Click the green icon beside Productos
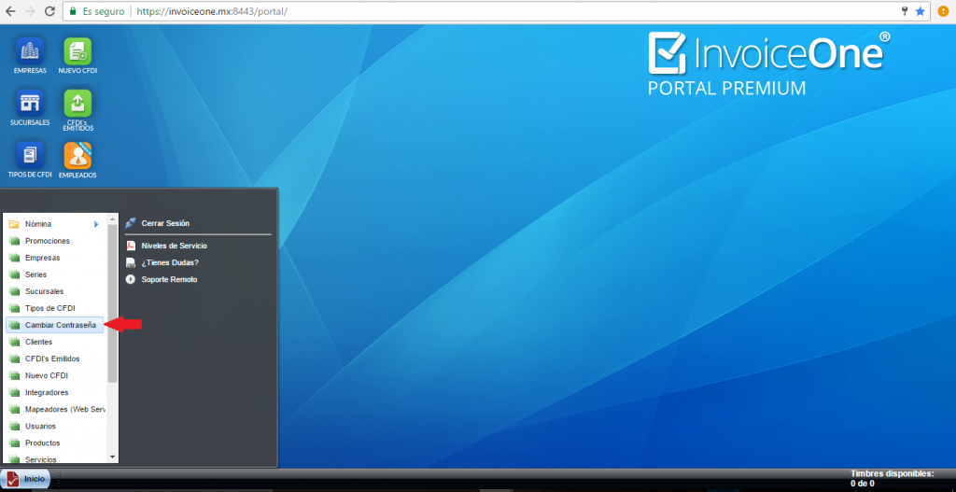 tap(15, 443)
